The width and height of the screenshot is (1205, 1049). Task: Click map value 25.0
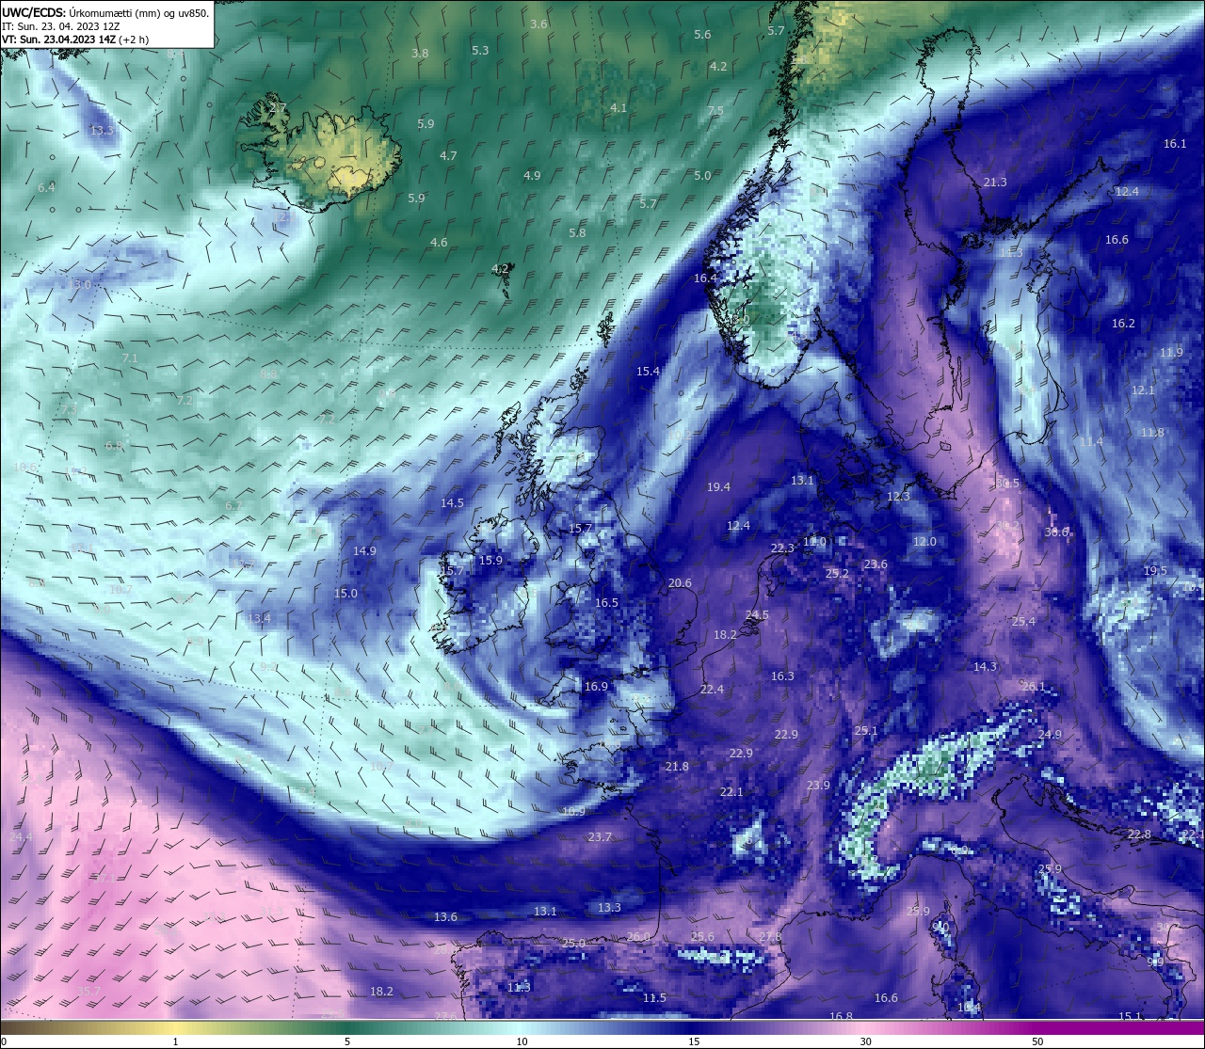click(x=573, y=943)
